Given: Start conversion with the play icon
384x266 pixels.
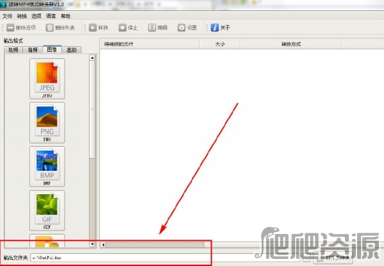Looking at the screenshot, I should [93, 28].
